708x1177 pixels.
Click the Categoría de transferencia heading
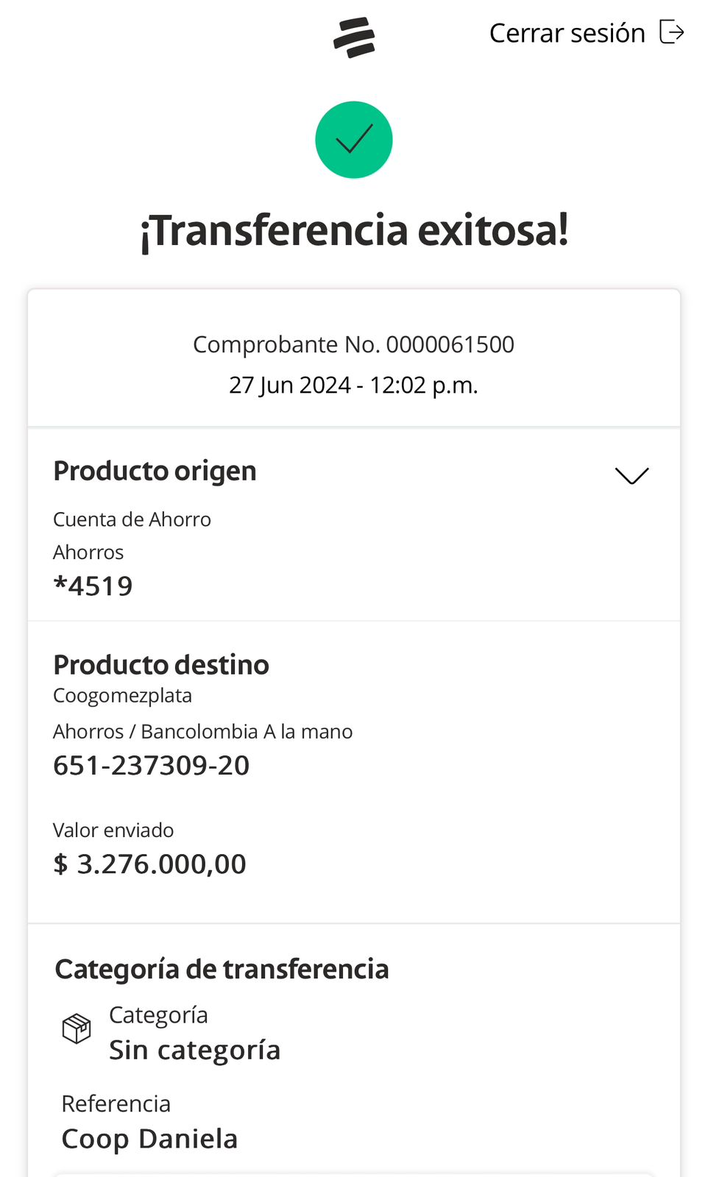pos(222,969)
